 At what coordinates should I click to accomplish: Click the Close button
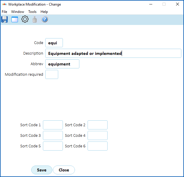[64, 170]
